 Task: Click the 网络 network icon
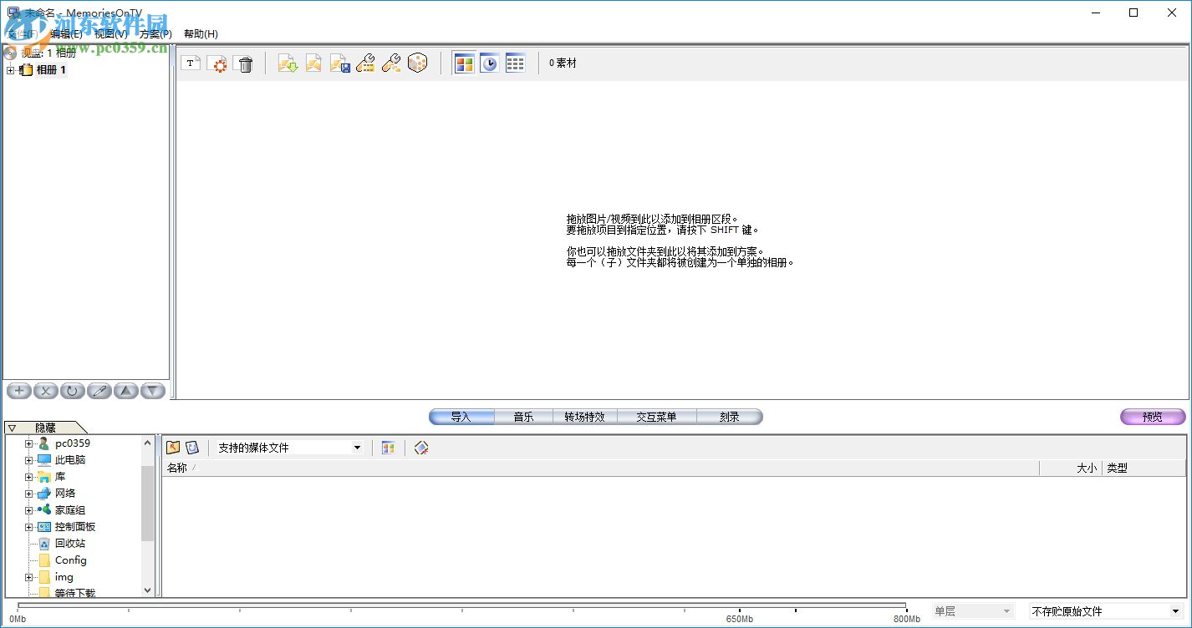44,494
